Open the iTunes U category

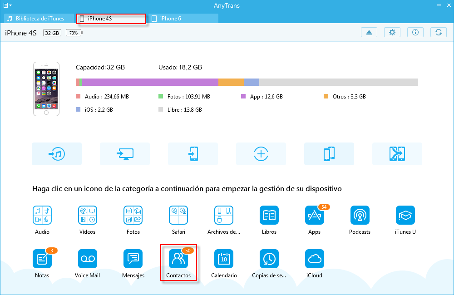pyautogui.click(x=405, y=215)
